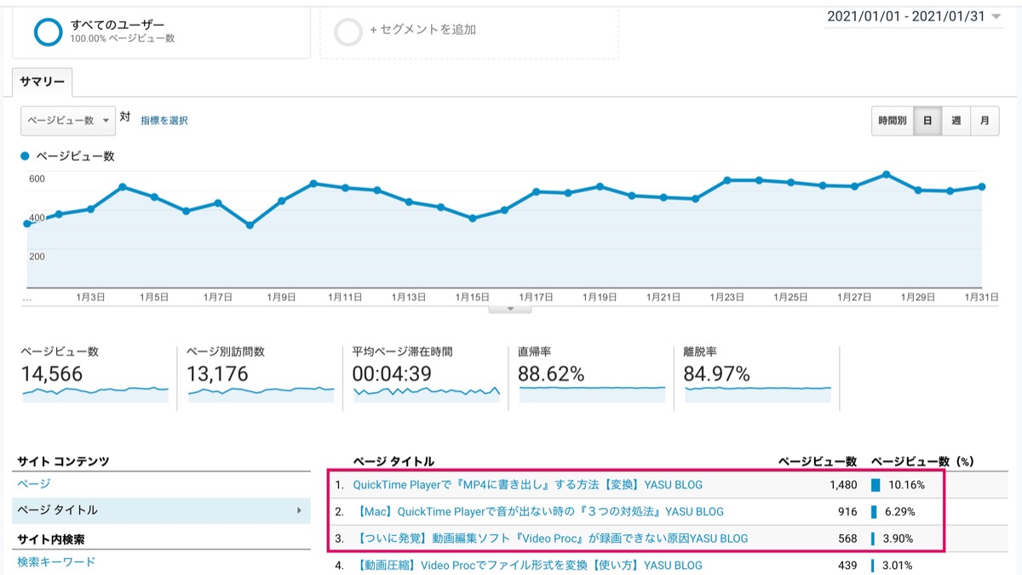
Task: Select the 月 granularity button
Action: point(985,121)
